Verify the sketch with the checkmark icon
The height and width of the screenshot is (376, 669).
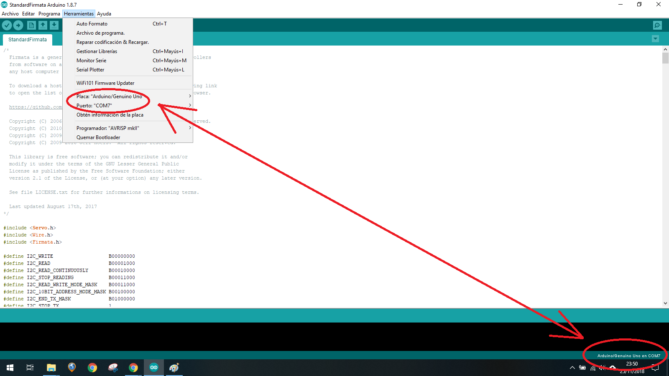click(7, 25)
